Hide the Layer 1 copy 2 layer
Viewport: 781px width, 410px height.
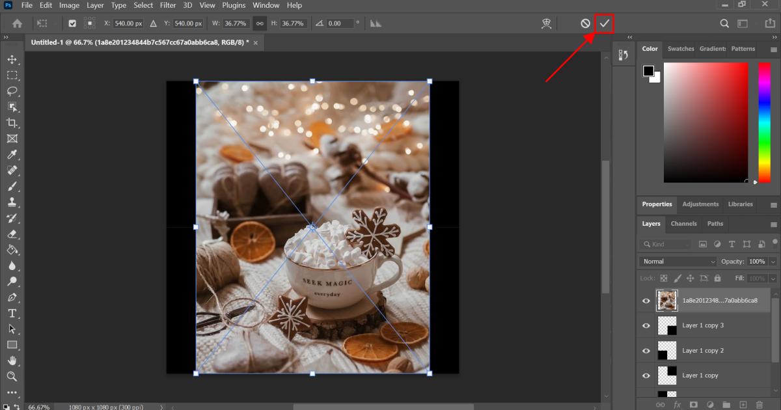pos(646,351)
